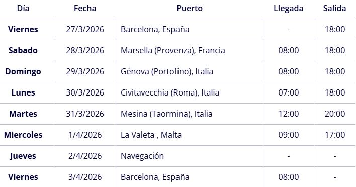
Task: Click the 12:00 arrival time
Action: coord(288,114)
